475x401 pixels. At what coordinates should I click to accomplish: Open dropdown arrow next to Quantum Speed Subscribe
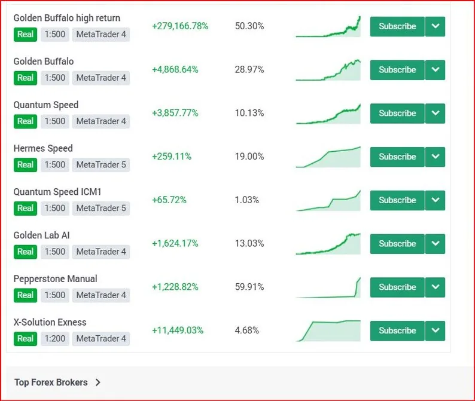436,113
